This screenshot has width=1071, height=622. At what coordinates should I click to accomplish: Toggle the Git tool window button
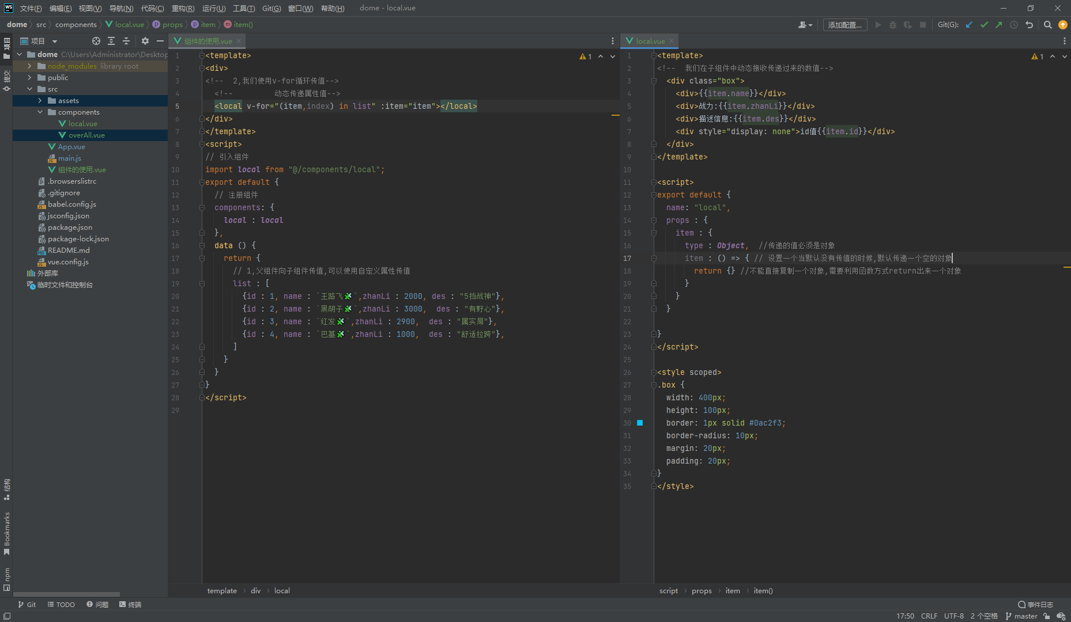click(27, 604)
